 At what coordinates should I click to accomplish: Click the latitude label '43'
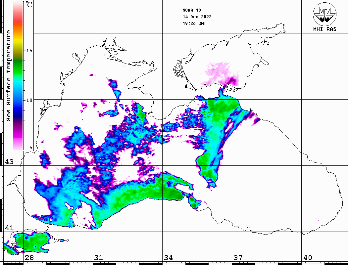coord(9,162)
